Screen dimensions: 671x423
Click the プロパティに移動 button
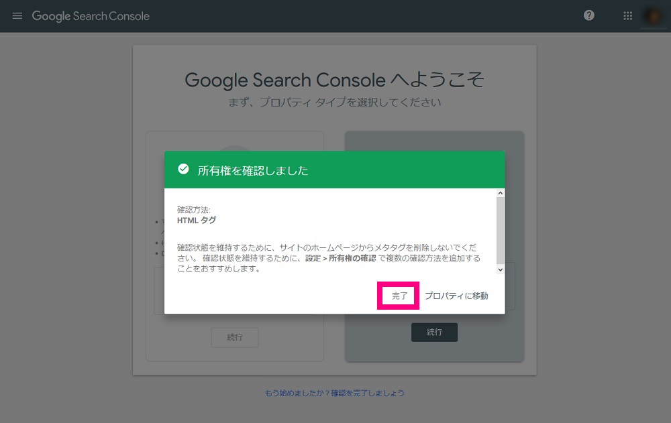[456, 296]
